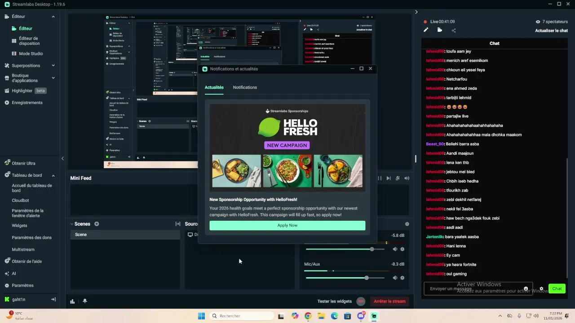Adjust the desktop audio volume slider

(345, 249)
